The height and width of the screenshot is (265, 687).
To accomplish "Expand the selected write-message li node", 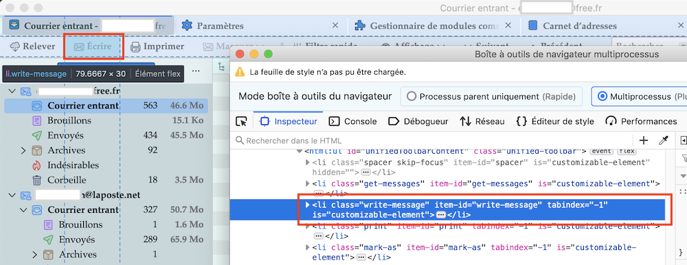I will (308, 205).
